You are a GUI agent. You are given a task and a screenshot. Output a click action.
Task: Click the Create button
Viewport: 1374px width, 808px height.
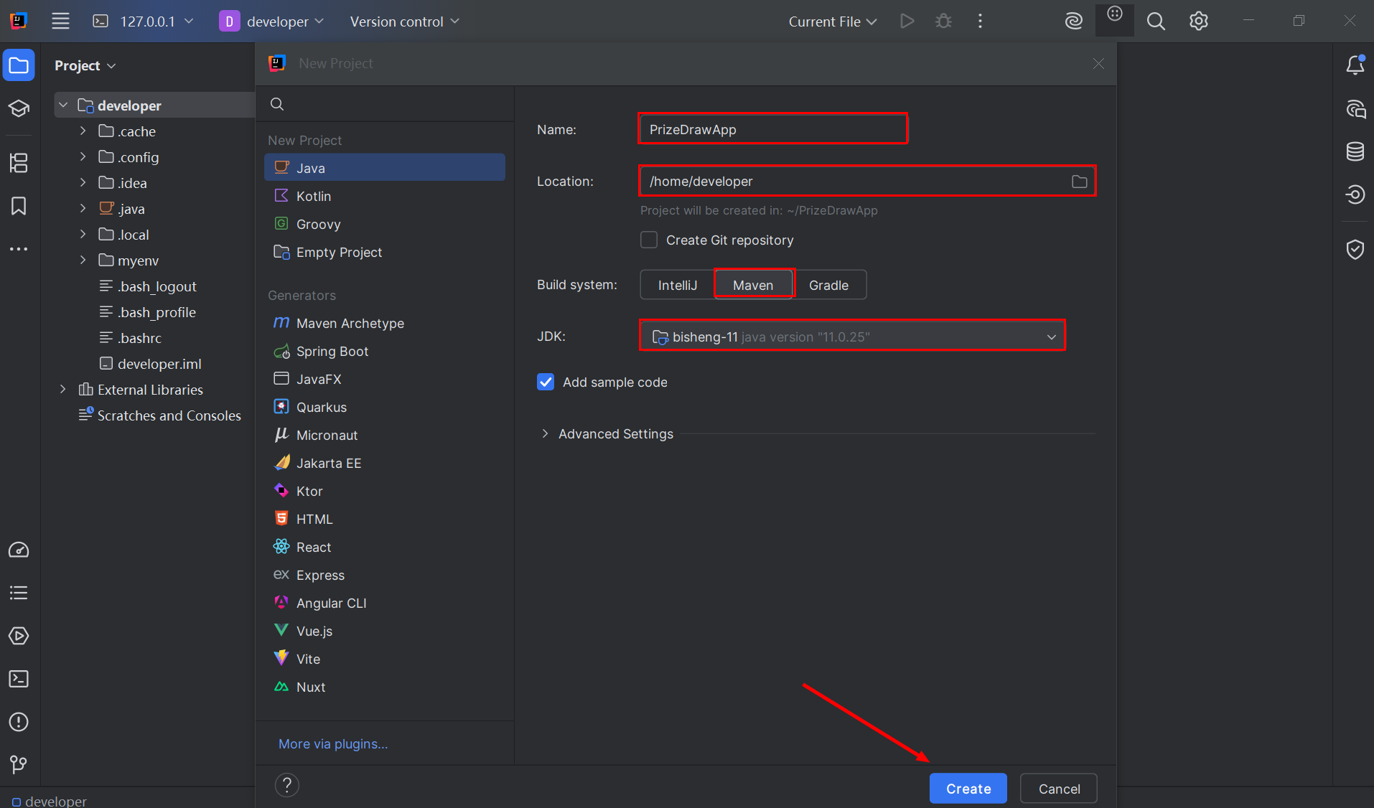click(968, 789)
